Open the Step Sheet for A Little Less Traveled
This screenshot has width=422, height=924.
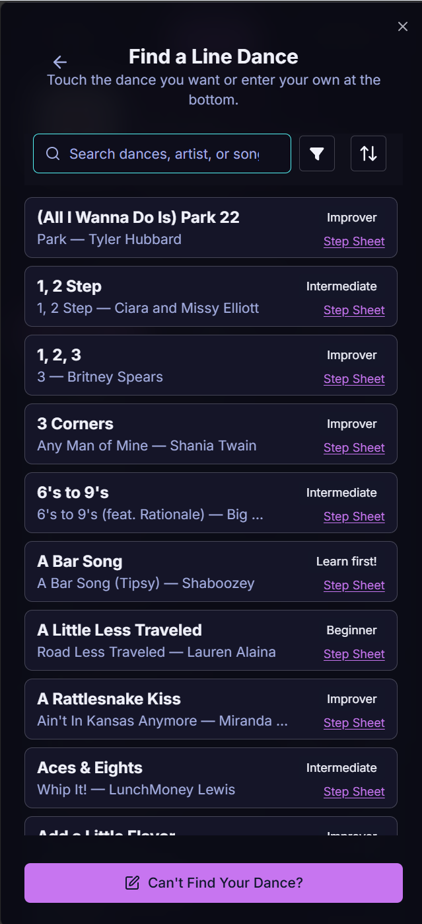point(354,653)
